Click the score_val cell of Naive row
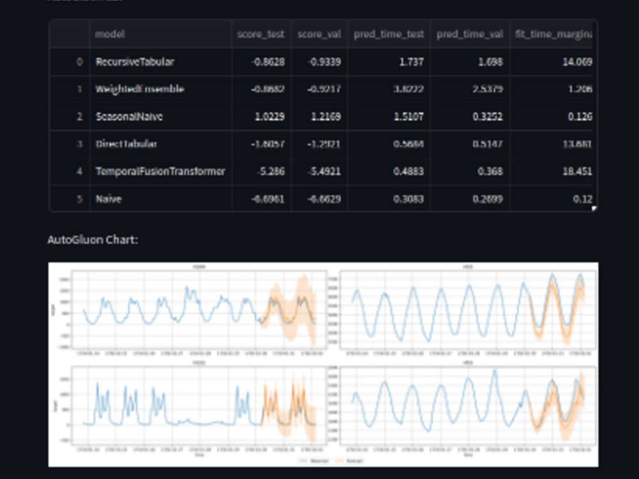Image resolution: width=639 pixels, height=479 pixels. tap(319, 199)
